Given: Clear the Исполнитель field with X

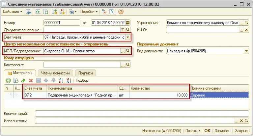Looking at the screenshot, I should tap(241, 121).
